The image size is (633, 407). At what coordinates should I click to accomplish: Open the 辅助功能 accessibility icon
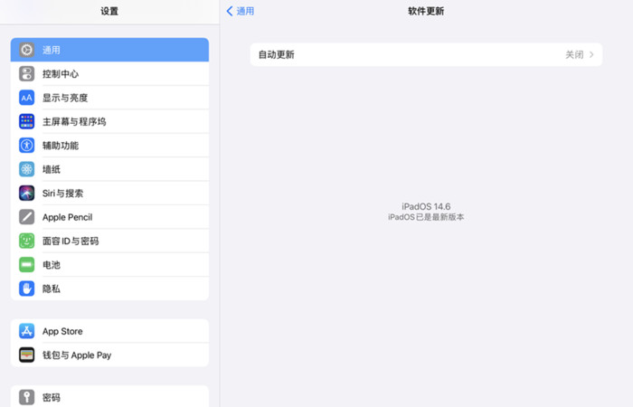click(26, 146)
